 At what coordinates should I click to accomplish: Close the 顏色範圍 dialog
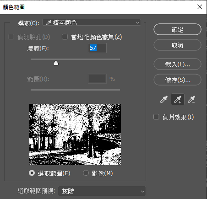click(200, 7)
